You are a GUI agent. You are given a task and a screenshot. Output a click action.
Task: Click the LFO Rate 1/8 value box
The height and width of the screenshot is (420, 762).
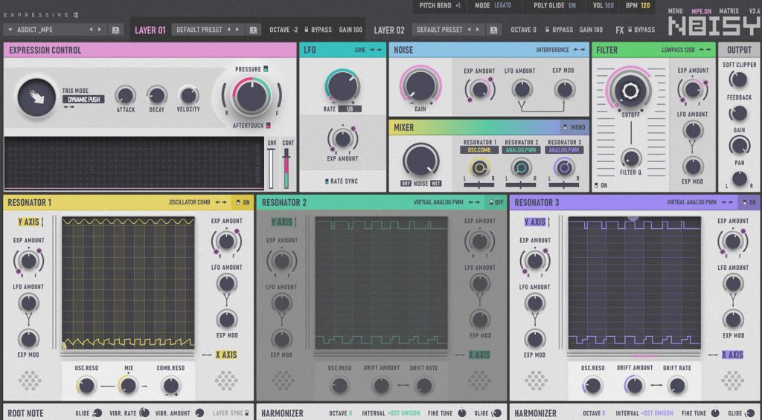point(350,109)
